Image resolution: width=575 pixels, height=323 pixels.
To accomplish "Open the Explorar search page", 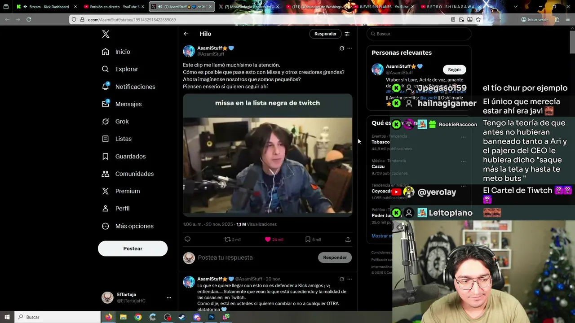I will coord(119,69).
